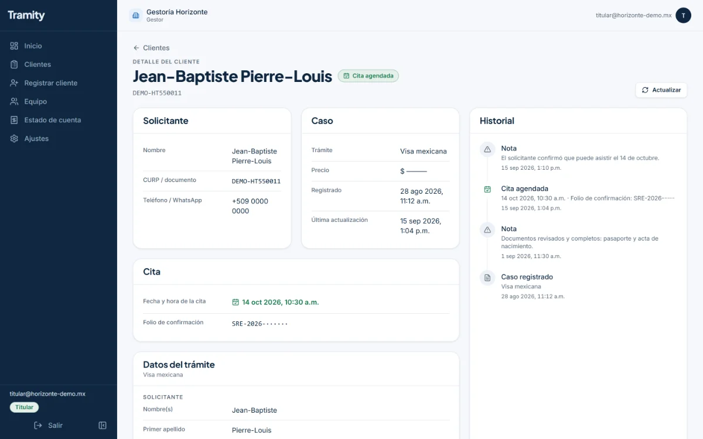
Task: Click the Estado de cuenta receipt icon
Action: 14,120
